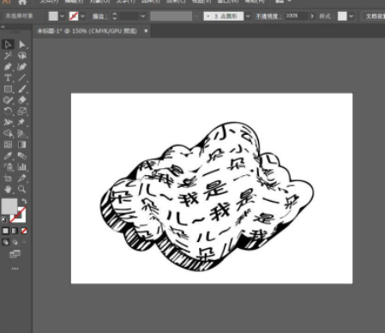Switch to the 150% CMYK/GPU document tab
This screenshot has height=333, width=385.
pos(87,31)
